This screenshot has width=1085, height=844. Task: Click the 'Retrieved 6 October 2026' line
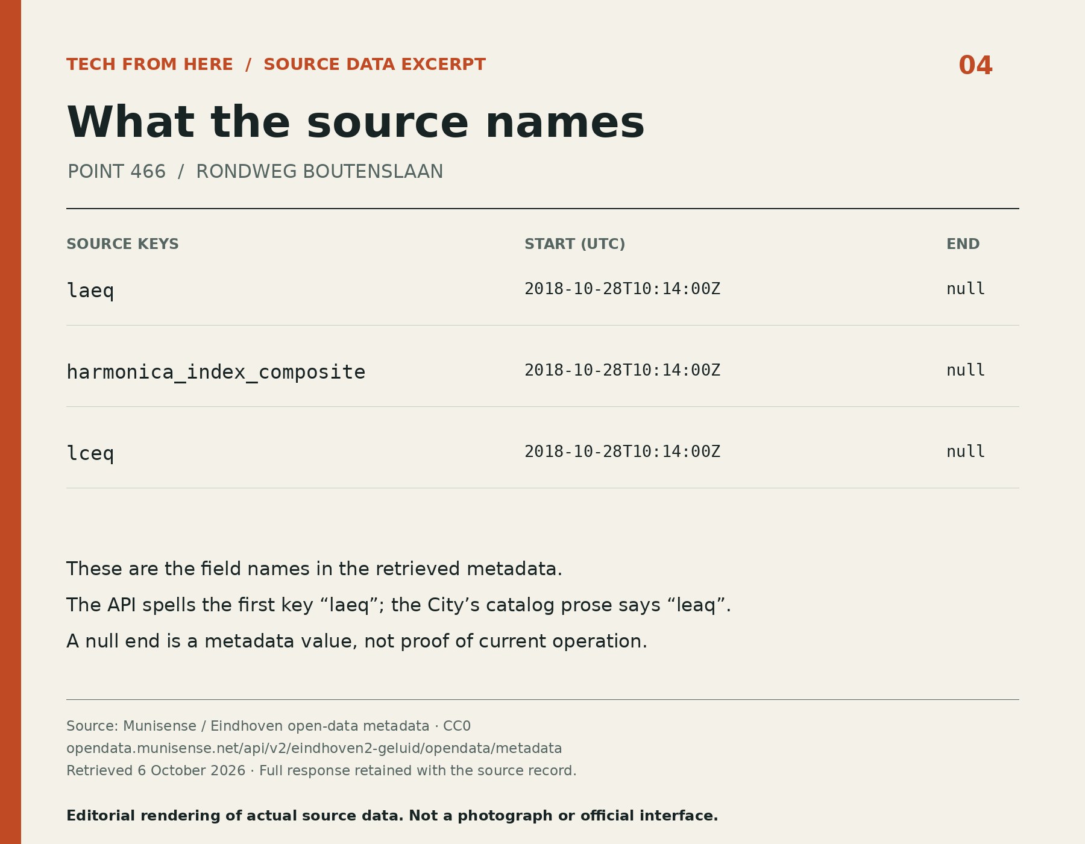[x=321, y=771]
